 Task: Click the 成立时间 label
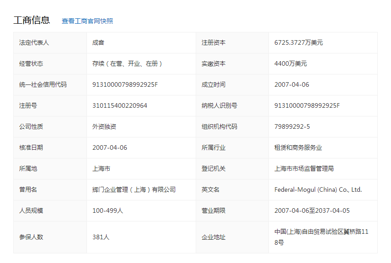click(x=214, y=84)
